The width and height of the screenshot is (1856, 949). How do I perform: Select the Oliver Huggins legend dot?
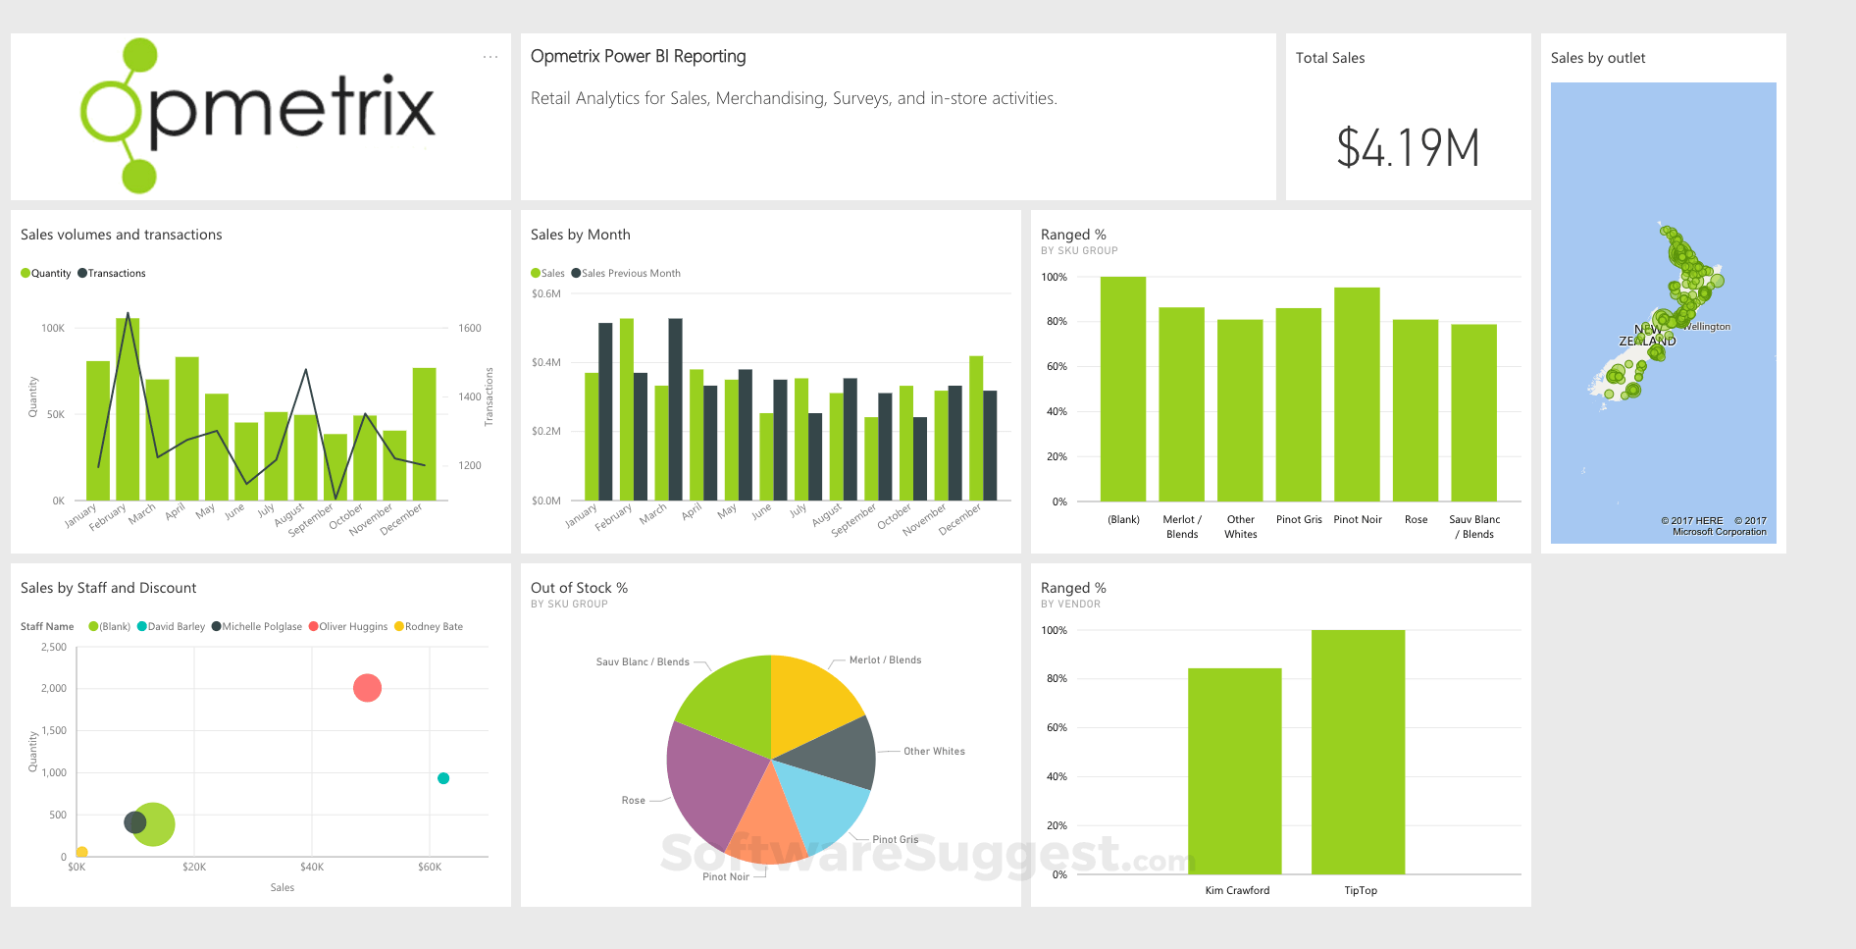coord(313,626)
